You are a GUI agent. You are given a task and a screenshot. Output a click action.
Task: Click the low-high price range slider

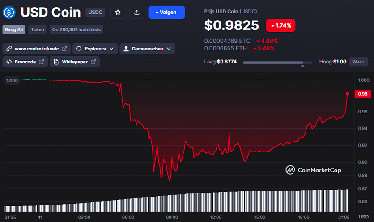278,63
